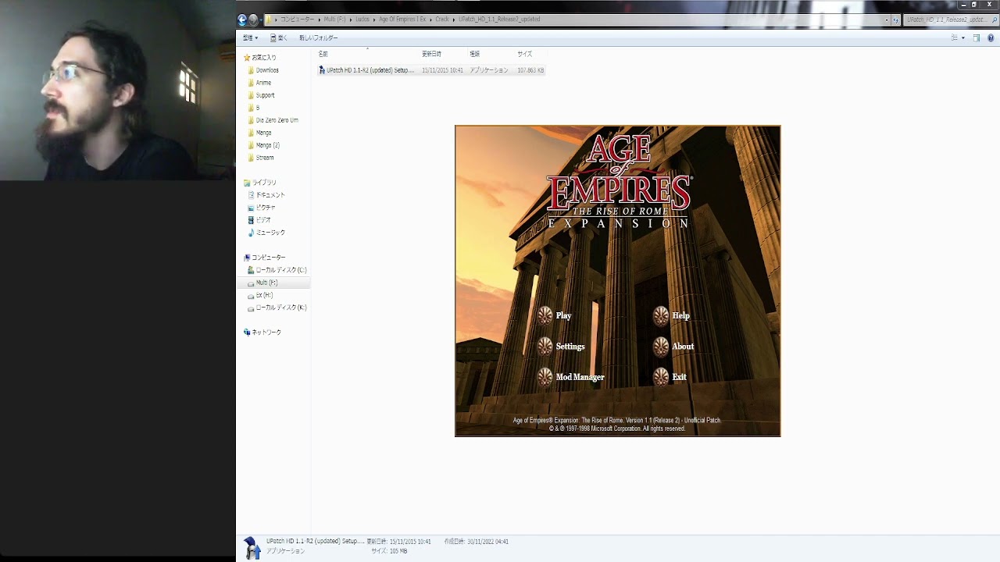1000x562 pixels.
Task: Open Settings in the launcher
Action: point(570,347)
